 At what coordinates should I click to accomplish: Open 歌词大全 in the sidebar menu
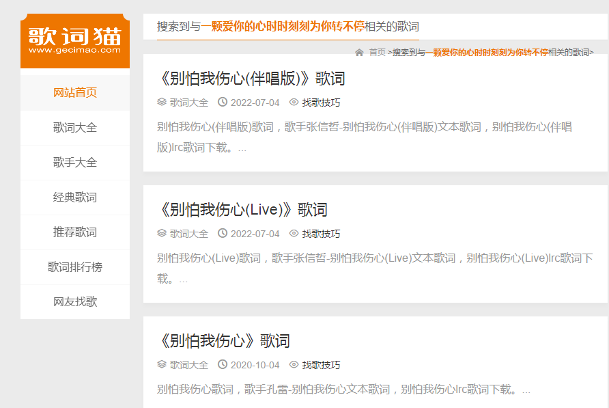75,128
